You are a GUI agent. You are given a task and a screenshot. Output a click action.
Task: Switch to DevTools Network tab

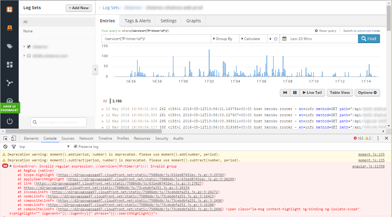86,138
